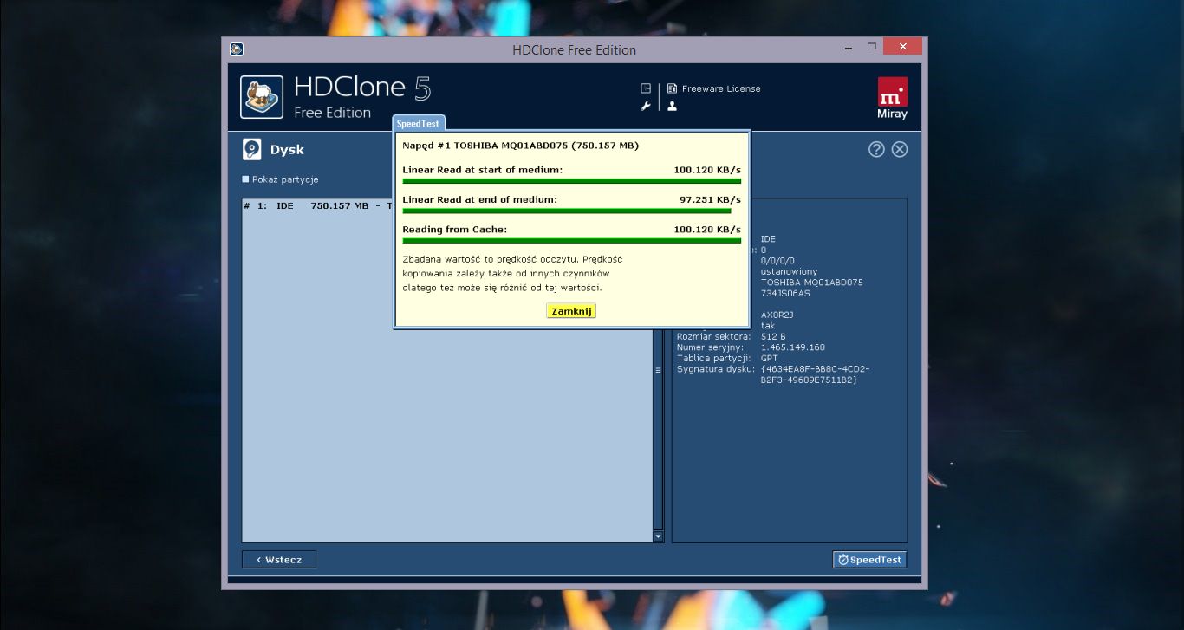Click the Miray logo

(x=893, y=98)
